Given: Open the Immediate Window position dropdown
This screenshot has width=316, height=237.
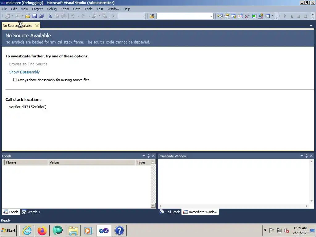Looking at the screenshot, I should 302,156.
